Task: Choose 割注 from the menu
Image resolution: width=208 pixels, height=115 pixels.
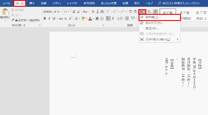Action: 160,28
